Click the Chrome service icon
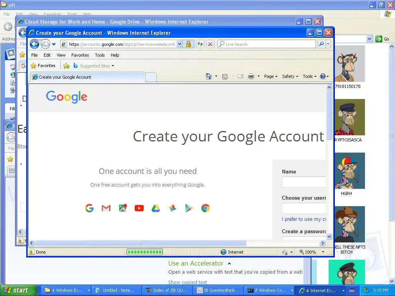This screenshot has width=395, height=296. 206,208
